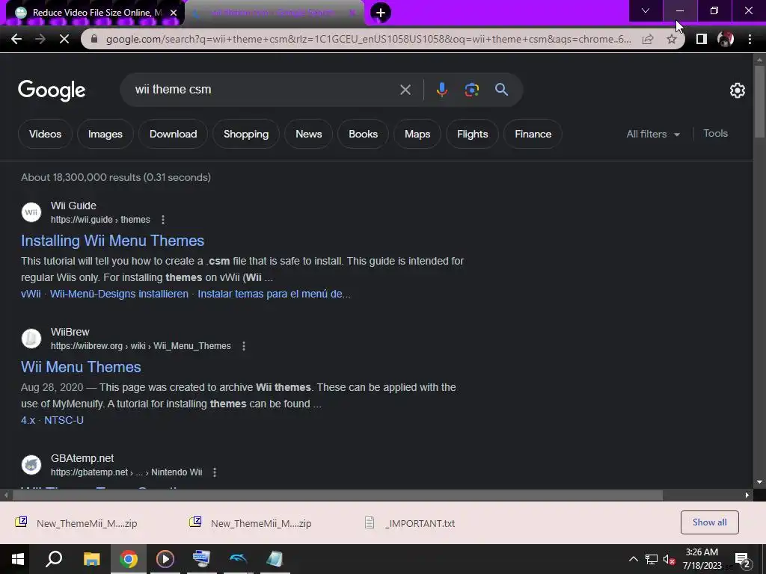Open the computer monitor taskbar app
The height and width of the screenshot is (574, 766).
click(201, 559)
